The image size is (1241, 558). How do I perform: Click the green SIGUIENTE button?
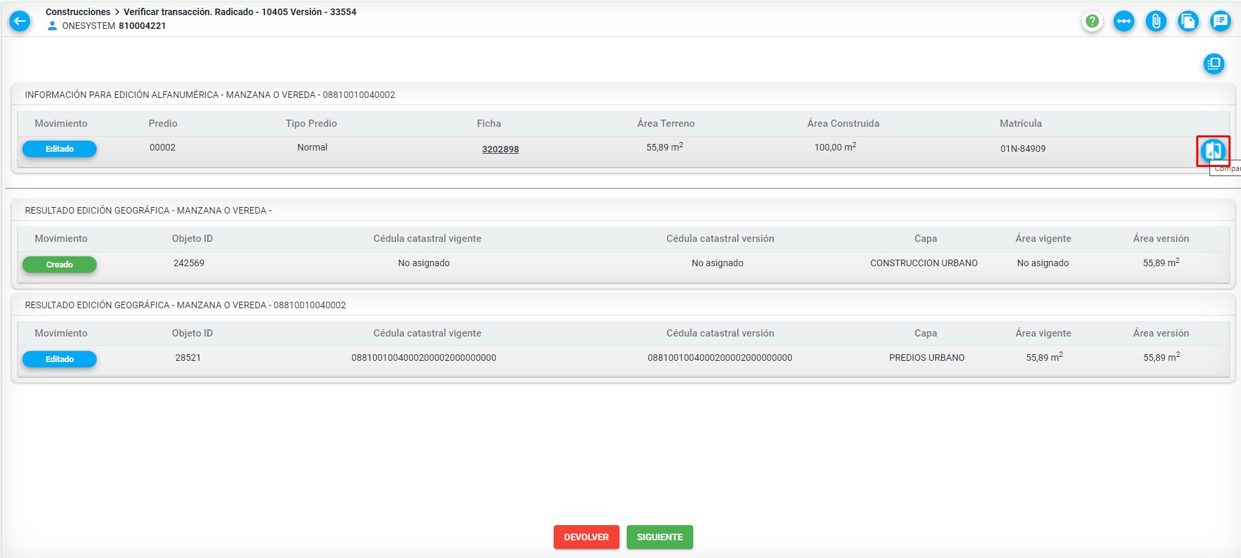point(660,537)
